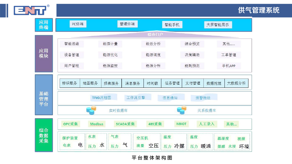Click the 实时数据库 database icon
Viewport: 292px width, 164px height.
(91, 110)
